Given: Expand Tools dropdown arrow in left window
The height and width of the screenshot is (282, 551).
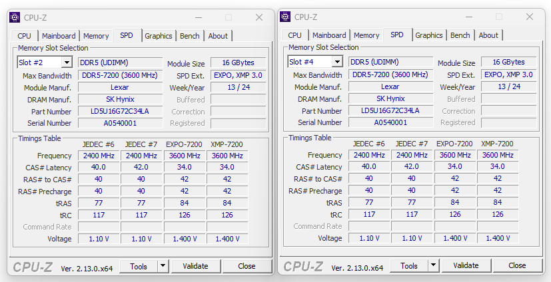Looking at the screenshot, I should [163, 266].
